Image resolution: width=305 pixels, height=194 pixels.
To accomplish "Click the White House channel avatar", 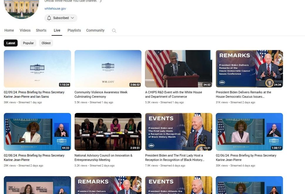I will [x=21, y=8].
